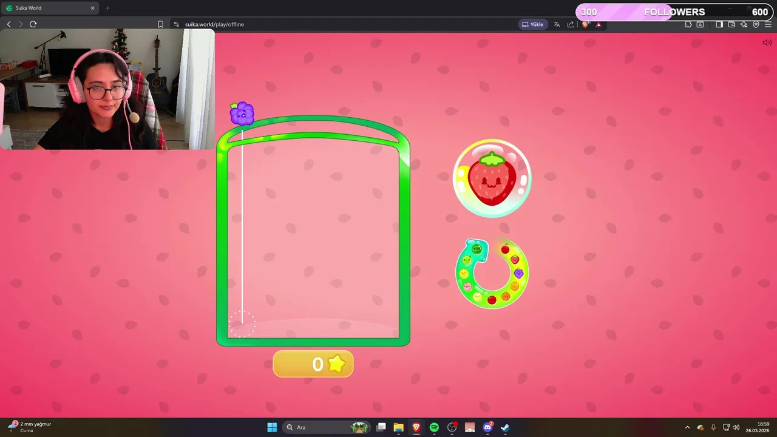
Task: Click the microphone tray icon
Action: (713, 427)
